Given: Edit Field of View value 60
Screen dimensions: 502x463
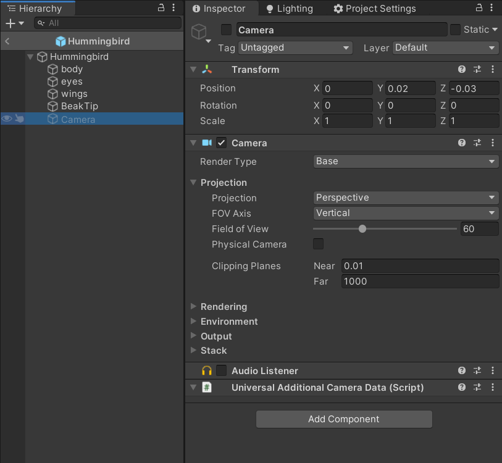Looking at the screenshot, I should click(x=480, y=229).
